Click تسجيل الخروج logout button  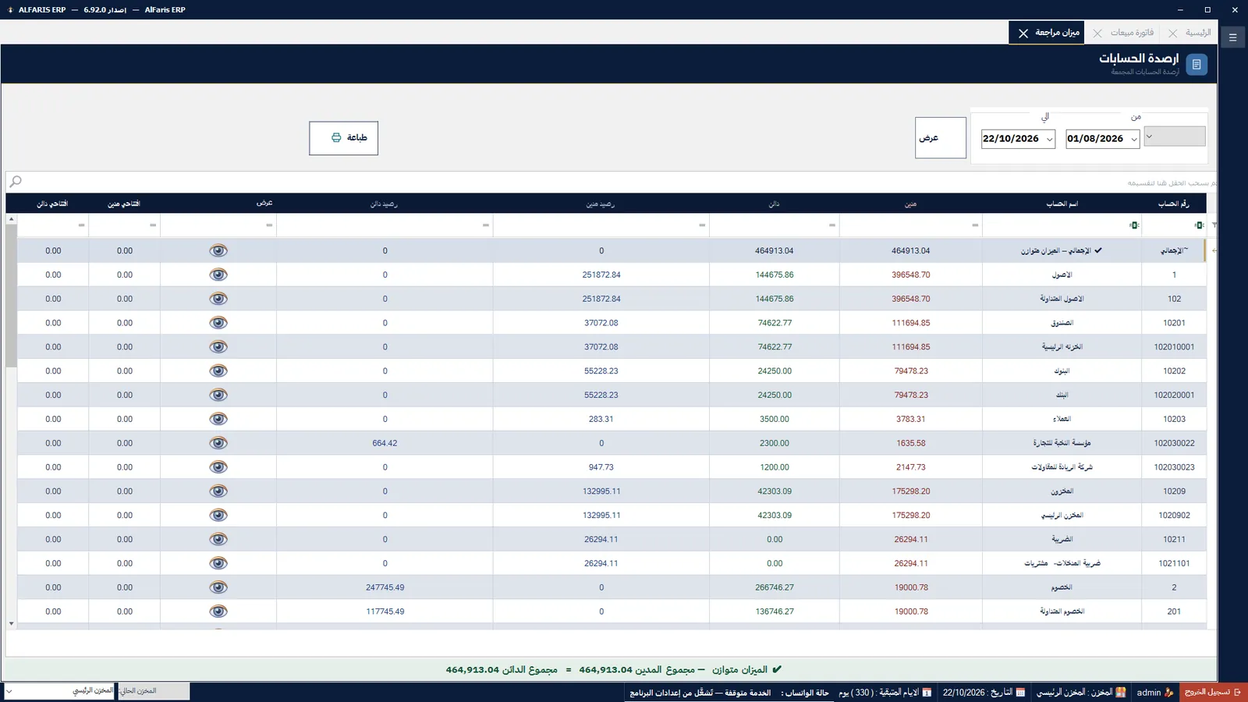point(1213,693)
